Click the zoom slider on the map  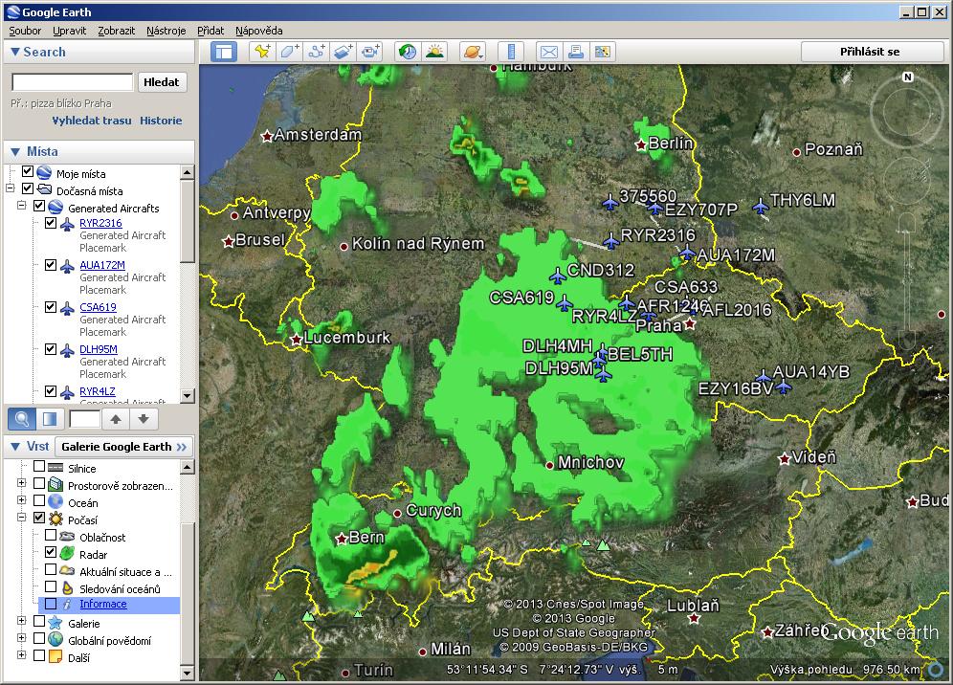907,279
